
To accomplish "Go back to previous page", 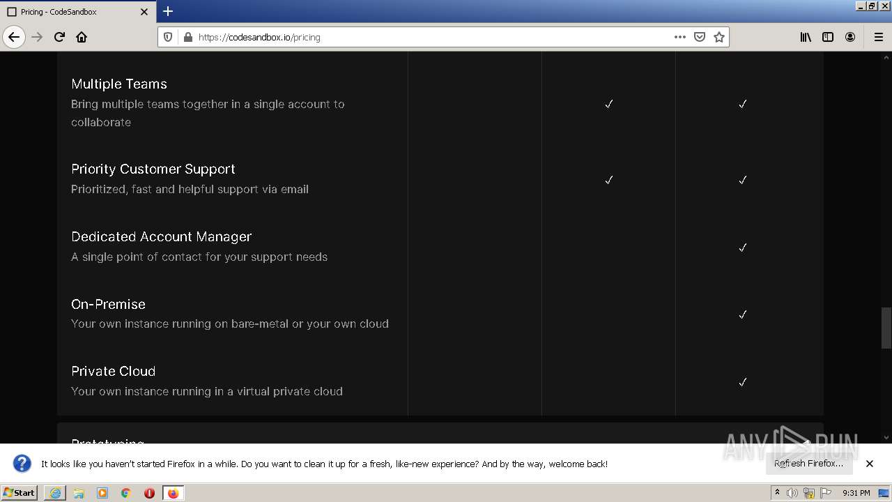I will click(x=14, y=37).
